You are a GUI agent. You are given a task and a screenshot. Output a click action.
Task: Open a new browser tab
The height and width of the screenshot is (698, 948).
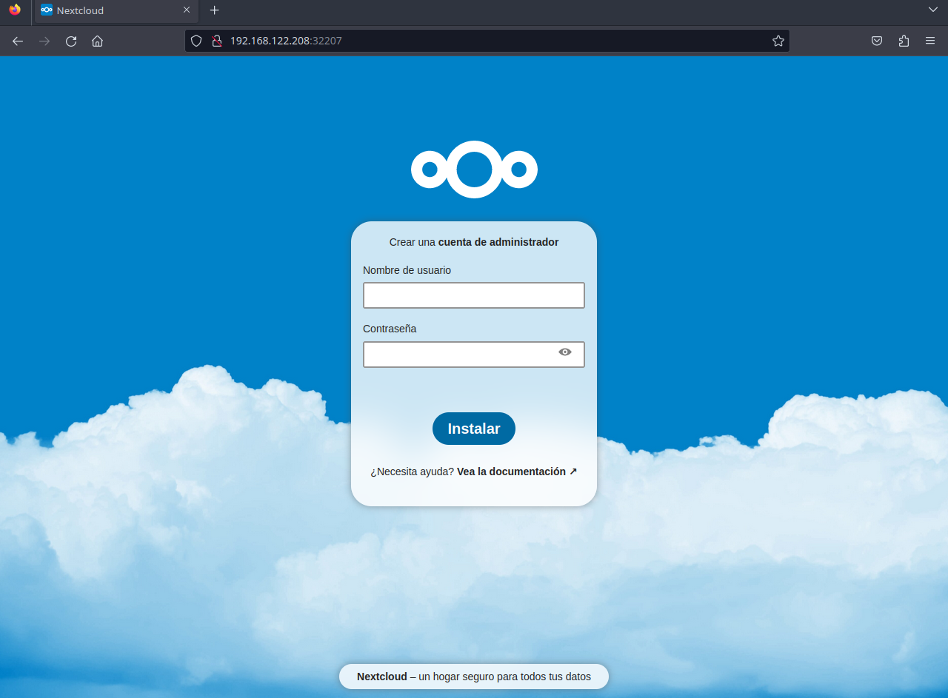(x=215, y=10)
